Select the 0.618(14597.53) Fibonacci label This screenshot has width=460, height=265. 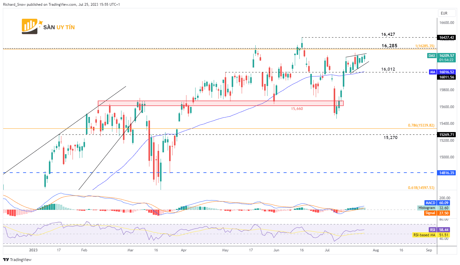click(x=421, y=188)
